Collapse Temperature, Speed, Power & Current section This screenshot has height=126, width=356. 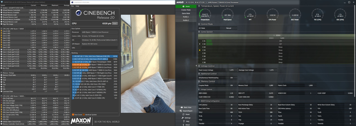point(199,6)
